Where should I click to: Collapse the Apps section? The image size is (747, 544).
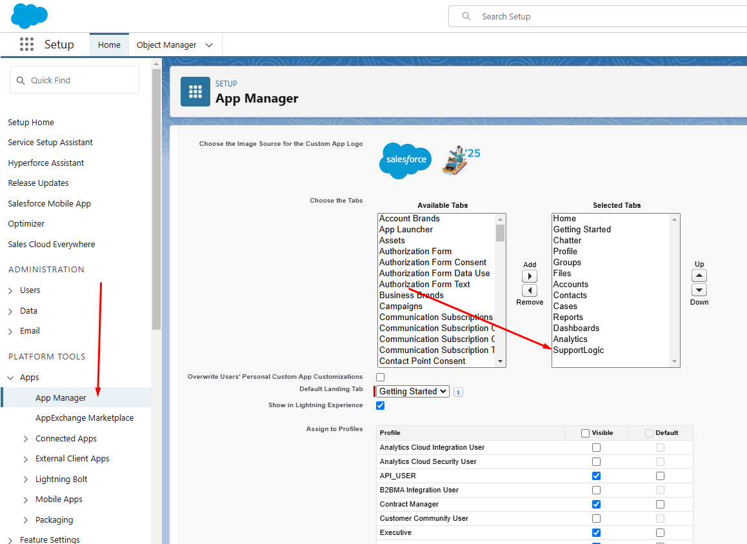click(10, 378)
